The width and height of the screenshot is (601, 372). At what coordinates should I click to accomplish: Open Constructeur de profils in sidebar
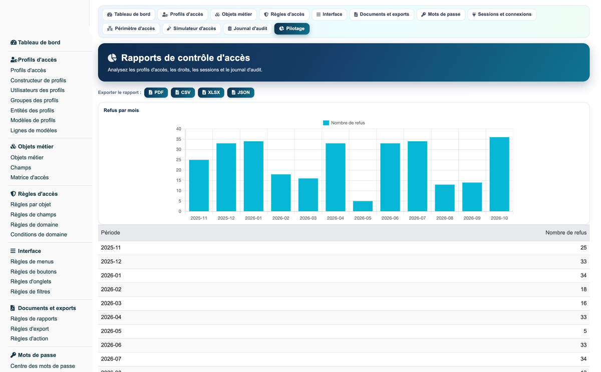pos(38,81)
